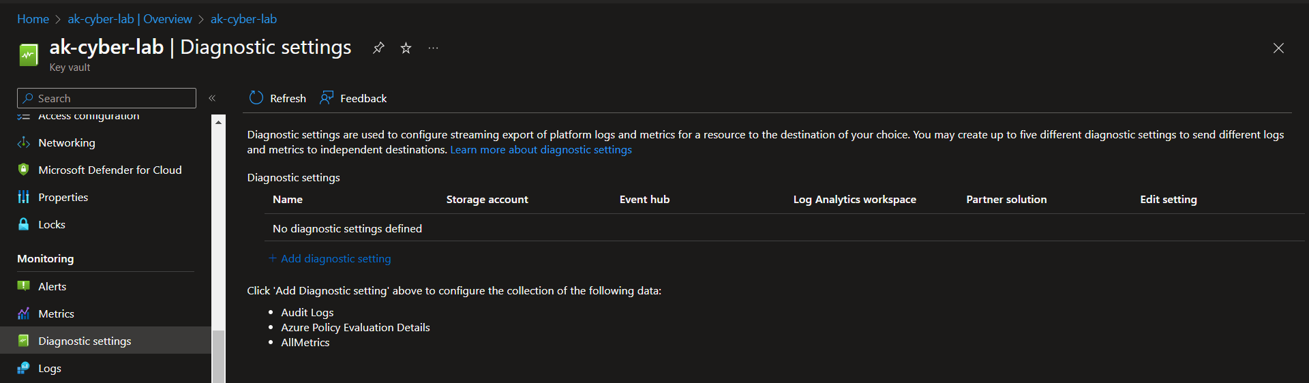The height and width of the screenshot is (383, 1309).
Task: Close the Diagnostic settings blade
Action: (x=1278, y=48)
